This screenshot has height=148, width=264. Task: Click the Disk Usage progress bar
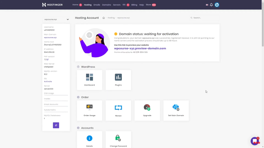[x=56, y=95]
